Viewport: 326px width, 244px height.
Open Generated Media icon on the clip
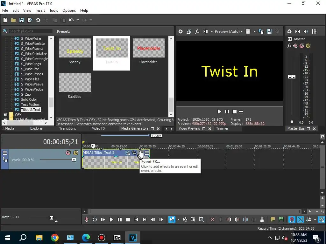click(x=128, y=153)
